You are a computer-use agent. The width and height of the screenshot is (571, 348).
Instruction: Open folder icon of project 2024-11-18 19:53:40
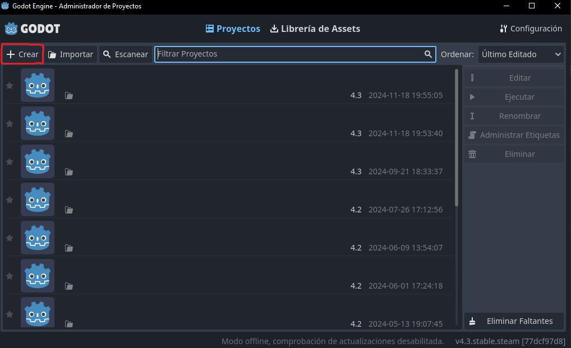[x=69, y=134]
